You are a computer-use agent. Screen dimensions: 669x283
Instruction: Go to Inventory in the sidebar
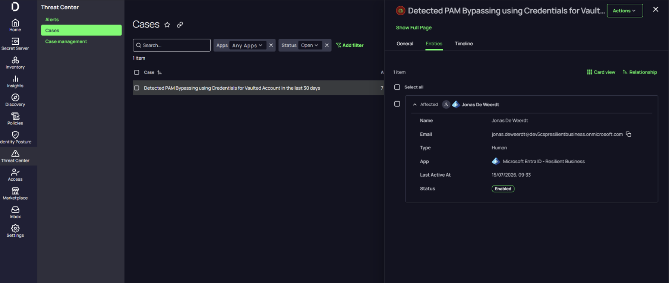pyautogui.click(x=15, y=62)
